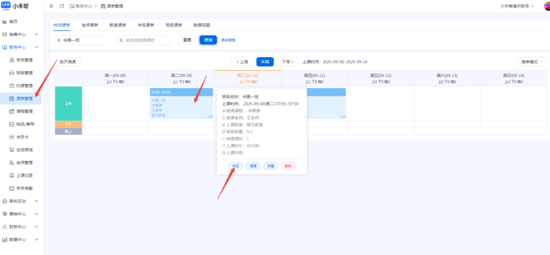Click the gray 晚上 row label

coord(68,131)
